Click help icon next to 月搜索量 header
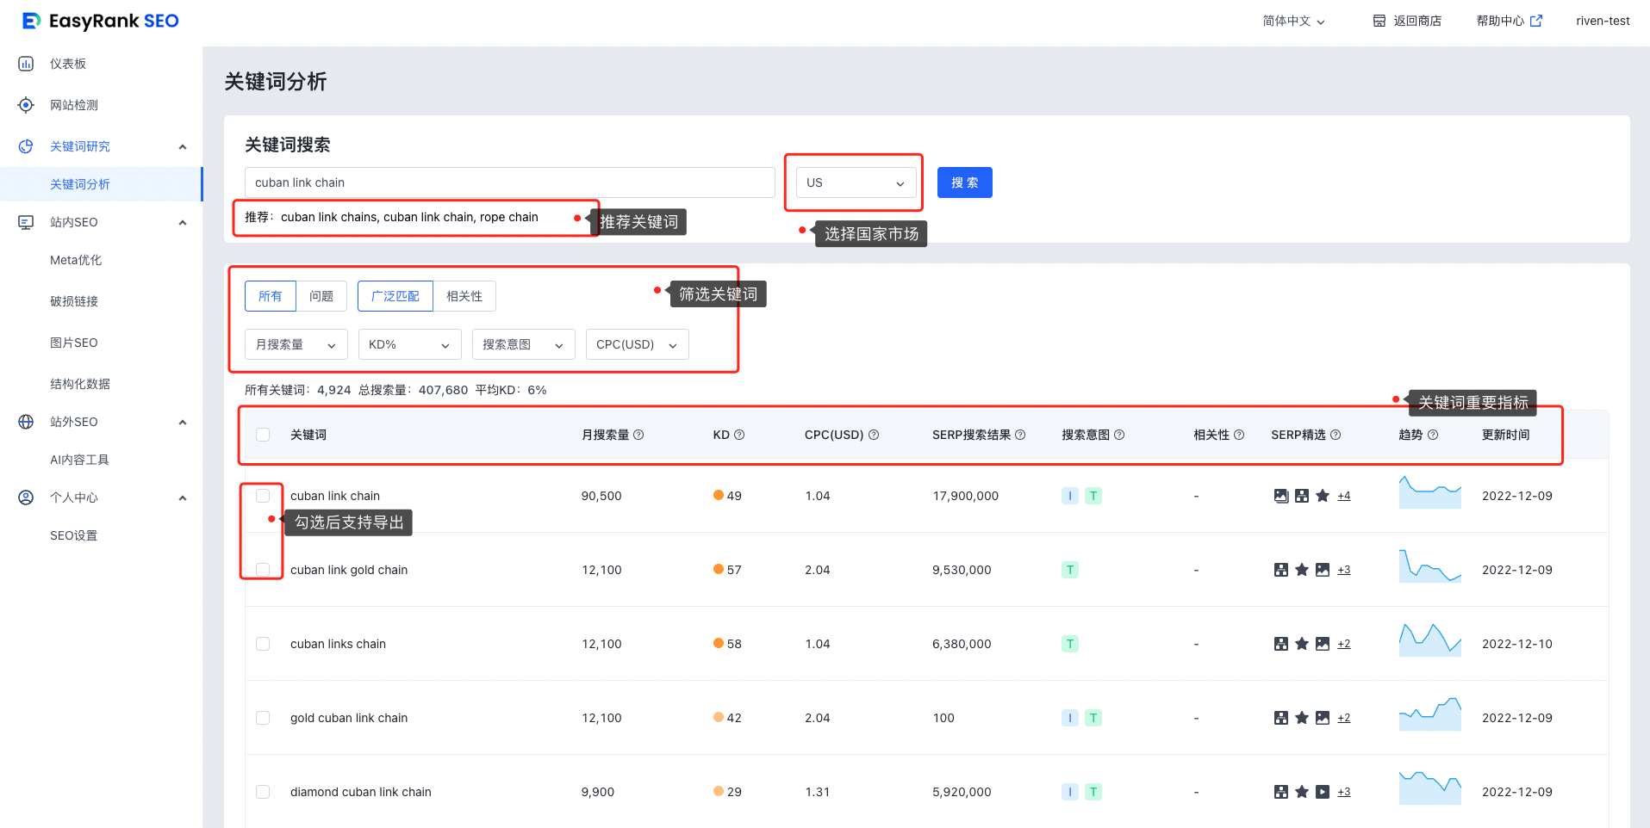The height and width of the screenshot is (828, 1650). 638,435
